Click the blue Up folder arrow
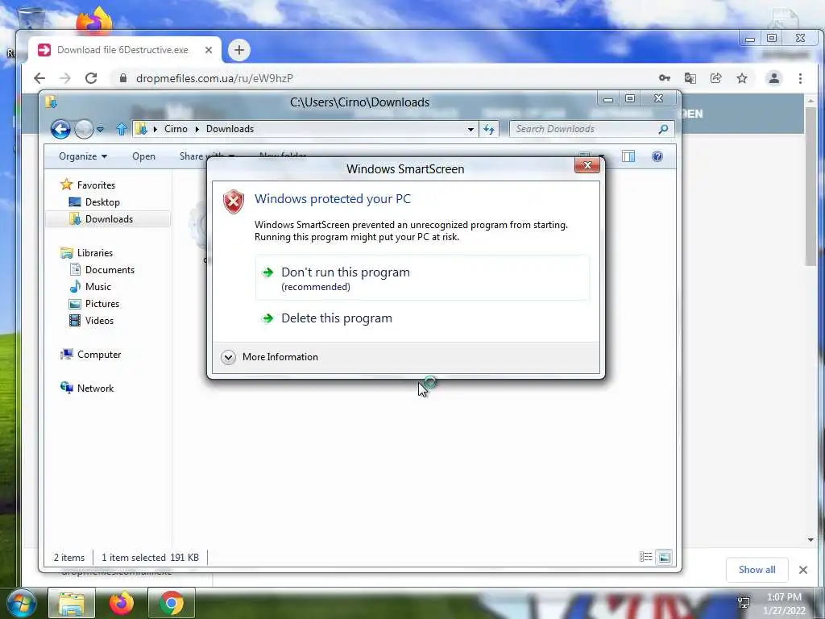The height and width of the screenshot is (619, 825). pyautogui.click(x=122, y=129)
